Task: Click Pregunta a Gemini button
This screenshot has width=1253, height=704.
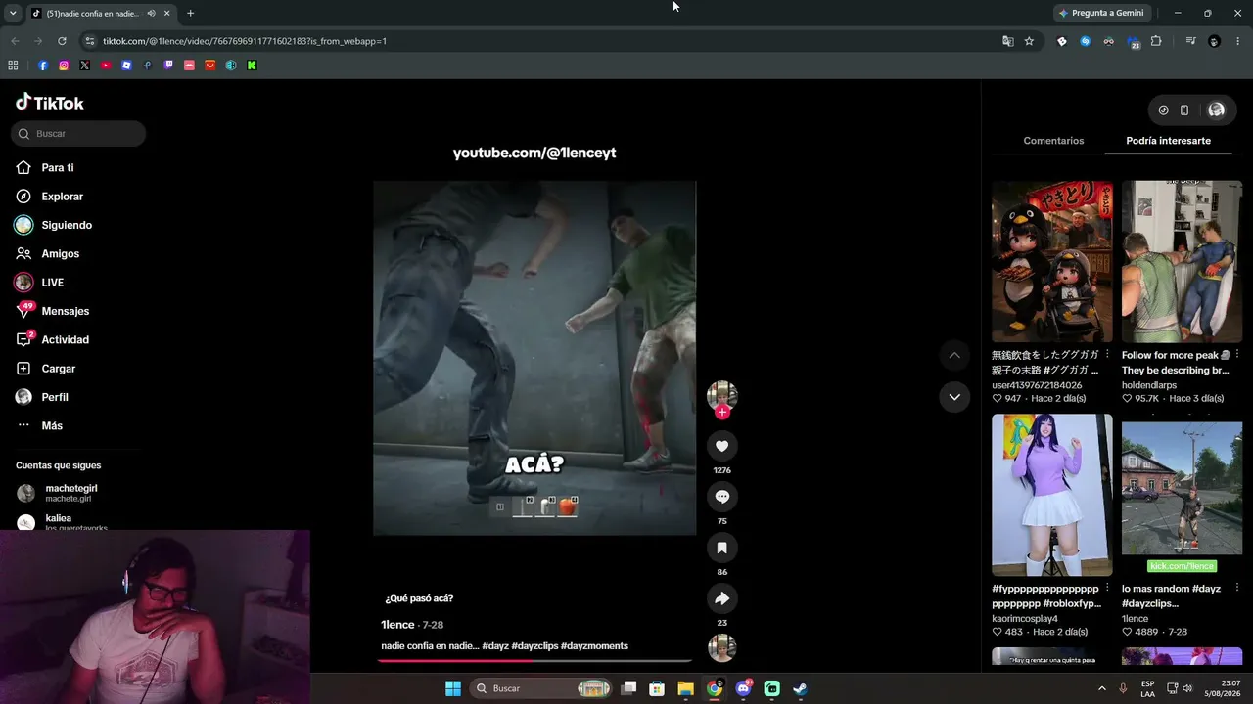Action: click(1103, 14)
